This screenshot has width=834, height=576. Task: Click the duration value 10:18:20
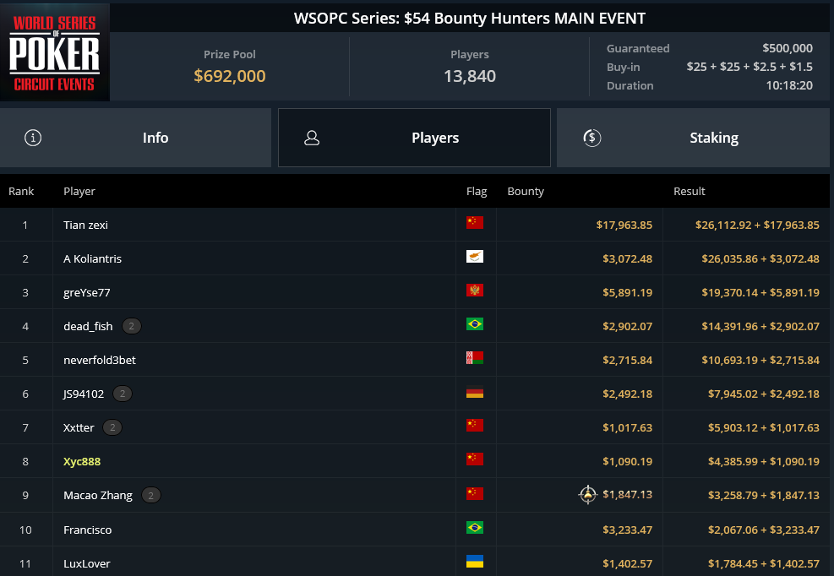pos(789,85)
